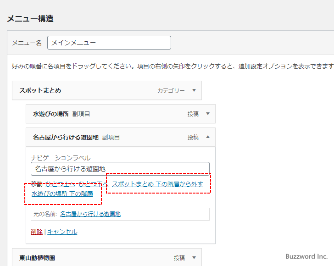Expand the 東山動植物園 item arrow

[x=194, y=258]
